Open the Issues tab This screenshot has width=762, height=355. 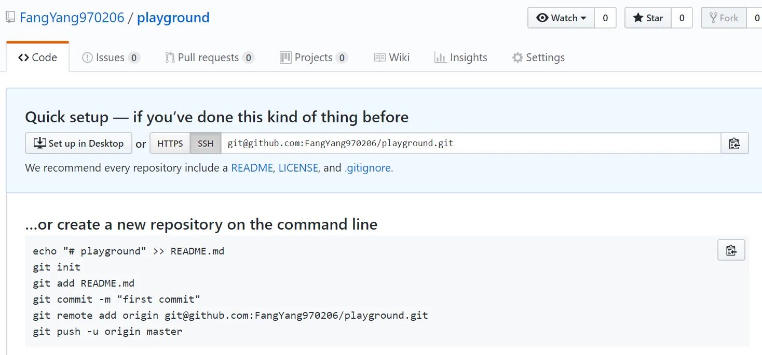[111, 58]
